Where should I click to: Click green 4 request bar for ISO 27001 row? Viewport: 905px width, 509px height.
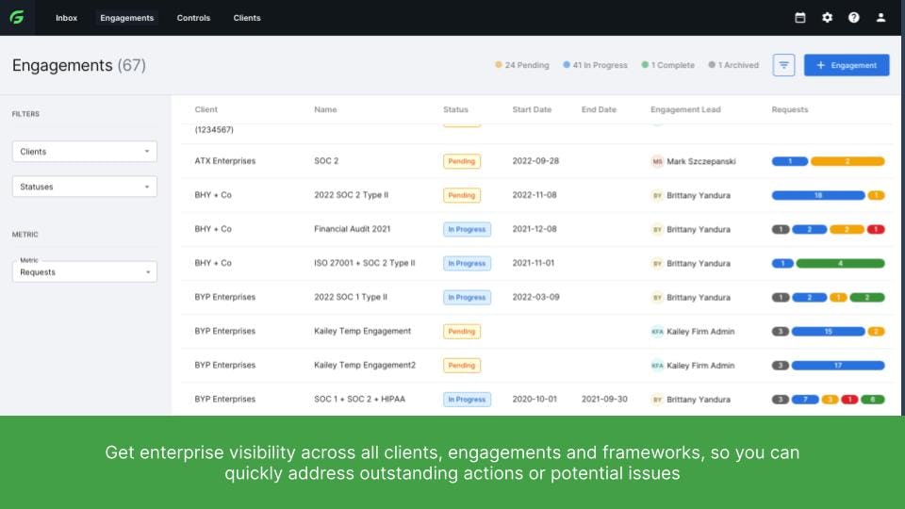[840, 264]
